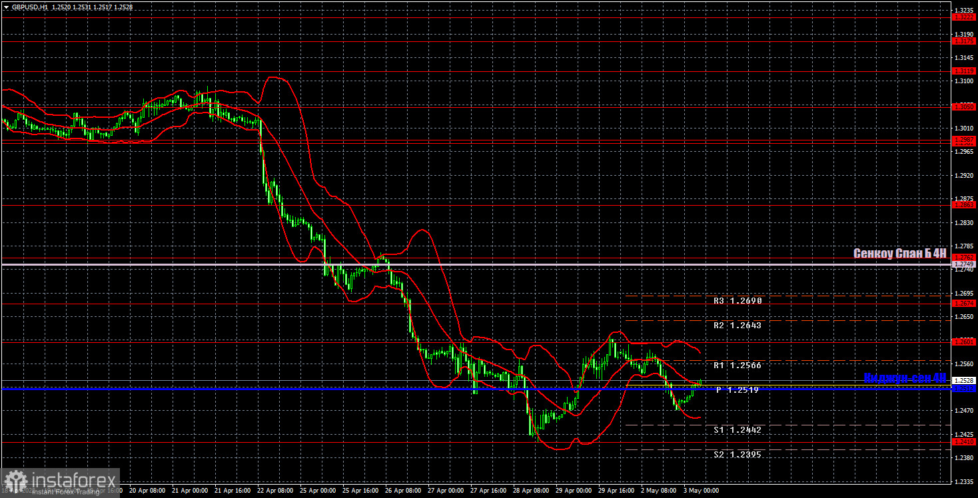The width and height of the screenshot is (978, 498).
Task: Click the 3 May 00:00 time label
Action: tap(703, 491)
